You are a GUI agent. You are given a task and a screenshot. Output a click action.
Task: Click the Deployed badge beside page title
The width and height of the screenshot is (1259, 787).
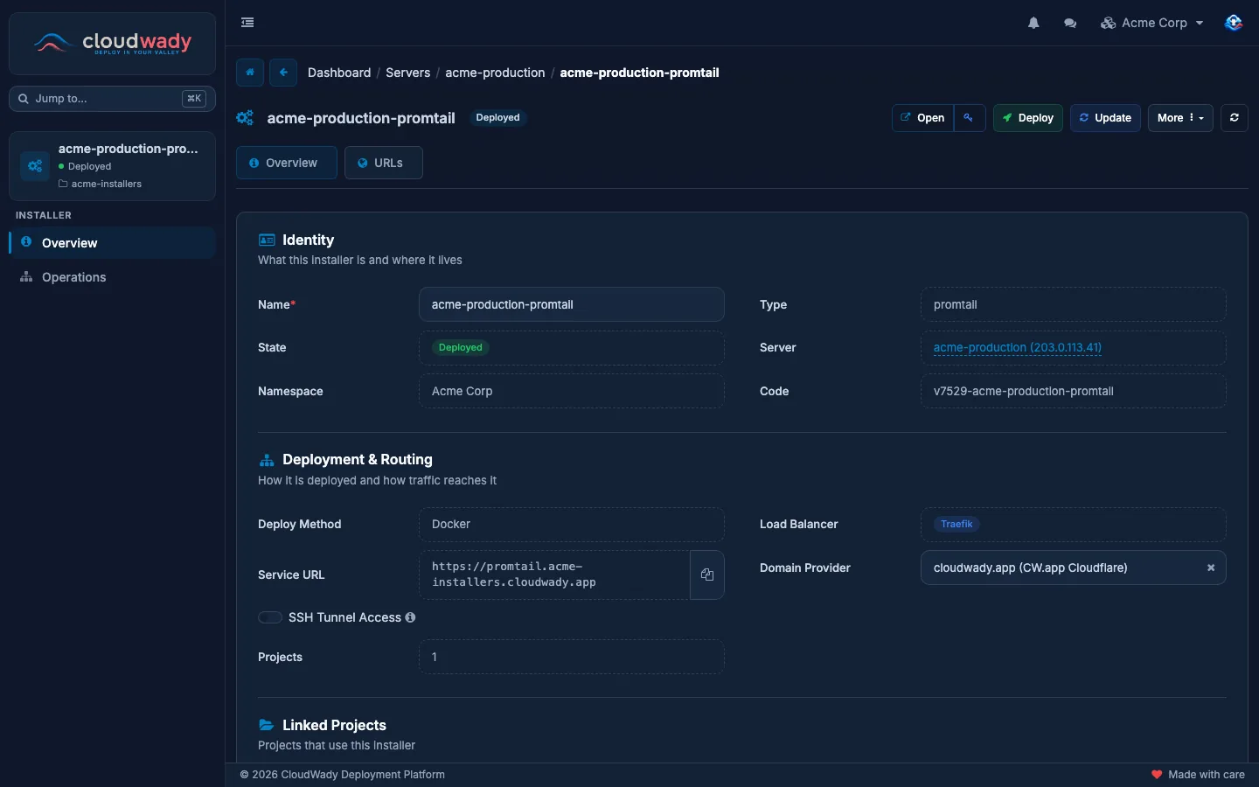(497, 117)
